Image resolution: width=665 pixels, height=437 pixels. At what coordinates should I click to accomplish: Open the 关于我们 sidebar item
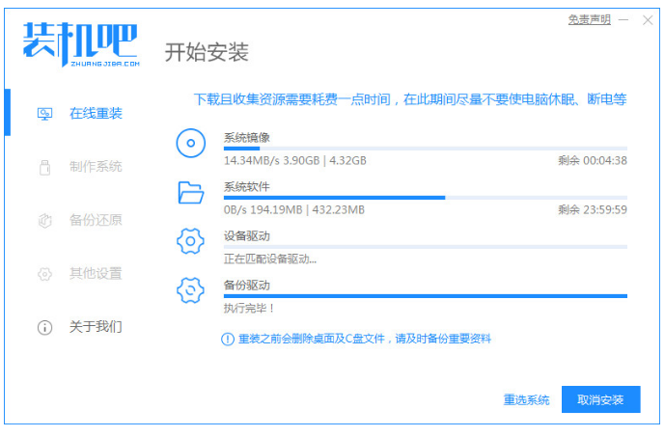(96, 327)
